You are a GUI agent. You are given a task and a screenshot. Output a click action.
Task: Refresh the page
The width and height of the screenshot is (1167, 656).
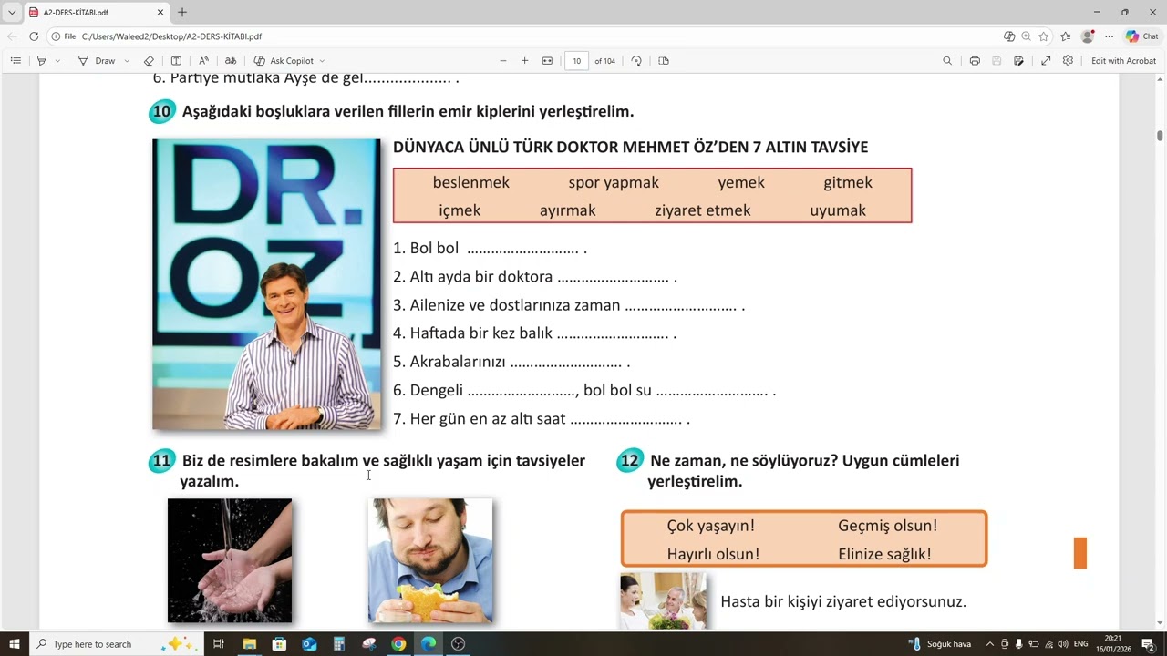pyautogui.click(x=34, y=36)
